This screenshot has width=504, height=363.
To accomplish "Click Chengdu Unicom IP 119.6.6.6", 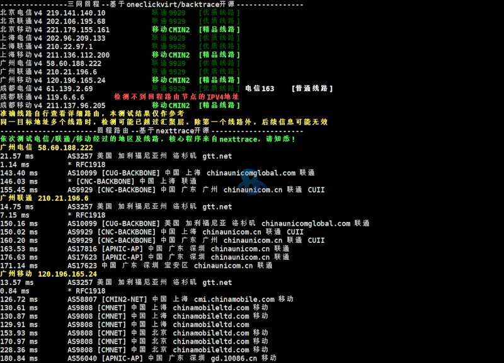I will click(x=61, y=97).
